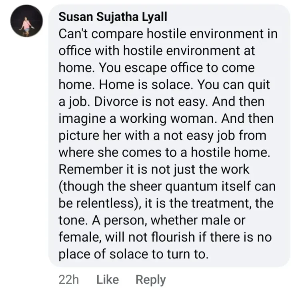Reply to Susan Sujatha Lyall's comment
The height and width of the screenshot is (294, 300).
(150, 280)
